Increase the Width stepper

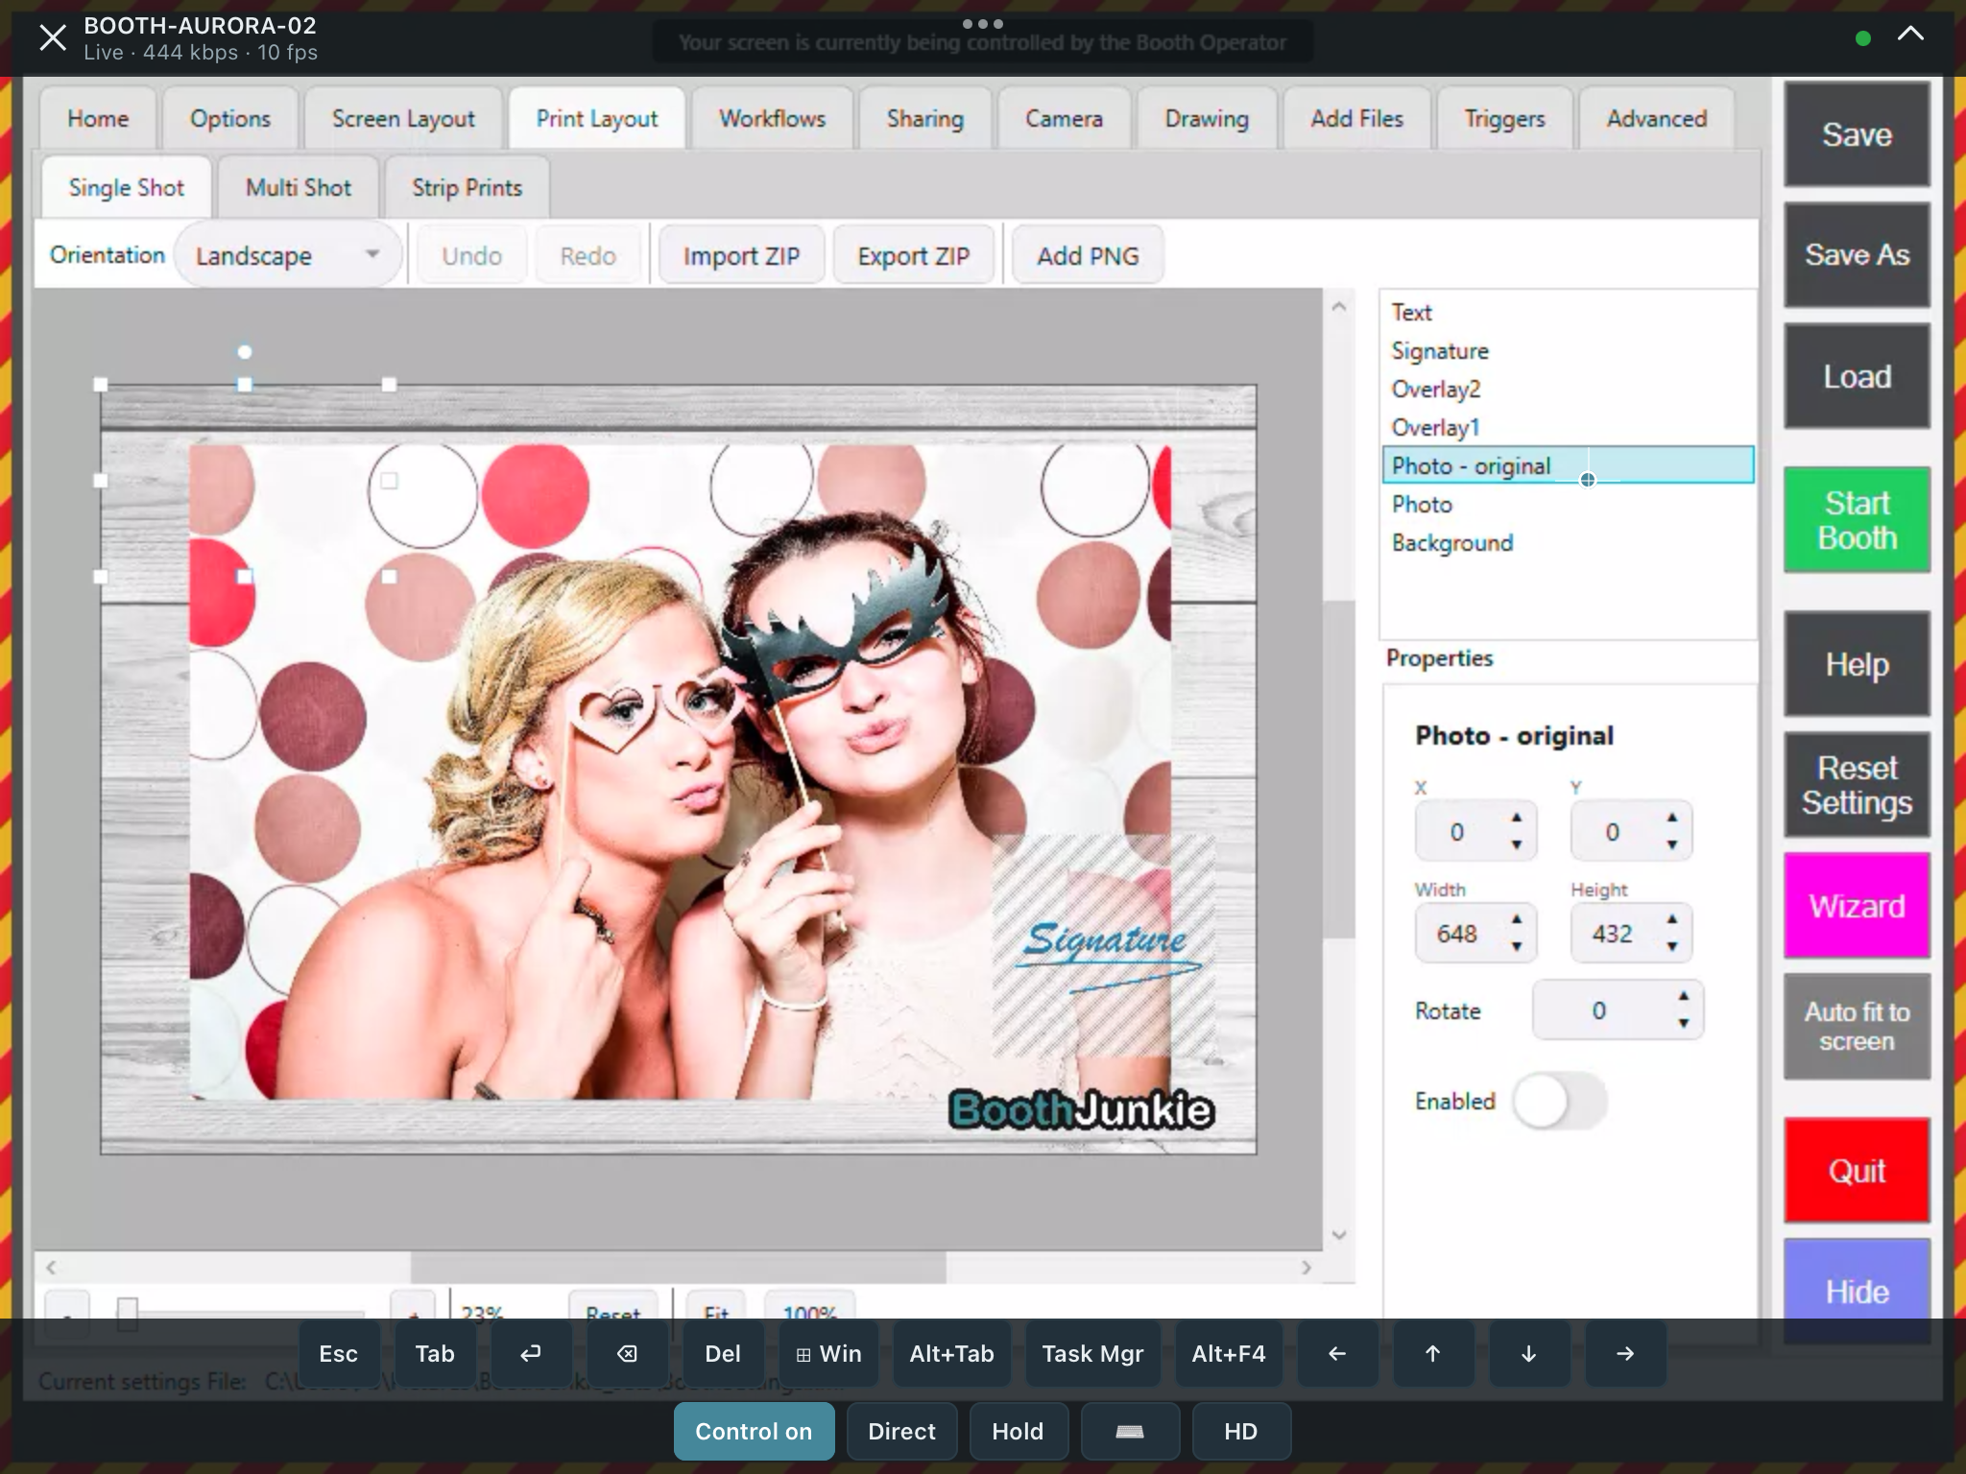pyautogui.click(x=1517, y=919)
